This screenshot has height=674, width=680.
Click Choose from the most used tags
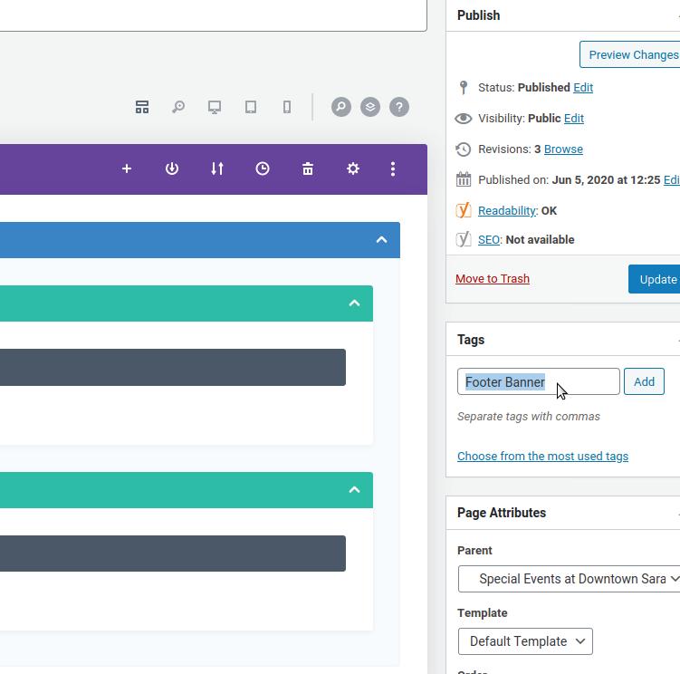[x=542, y=457]
